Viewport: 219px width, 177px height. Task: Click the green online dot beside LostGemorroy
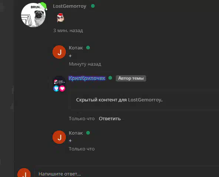93,6
